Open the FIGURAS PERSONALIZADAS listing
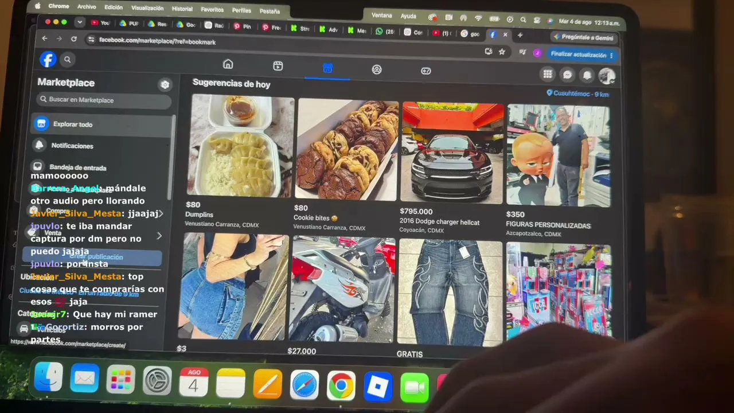 point(559,171)
